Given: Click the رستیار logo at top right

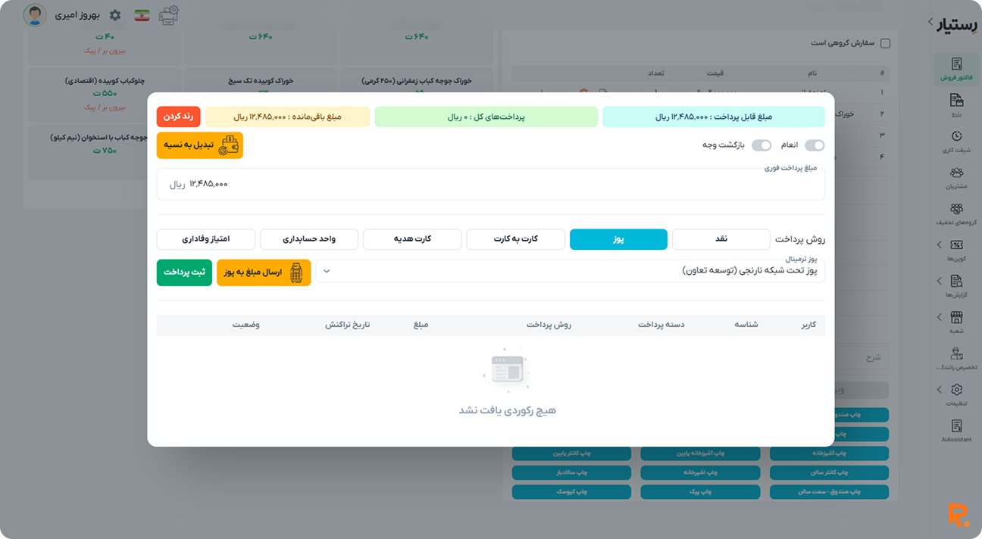Looking at the screenshot, I should 958,24.
